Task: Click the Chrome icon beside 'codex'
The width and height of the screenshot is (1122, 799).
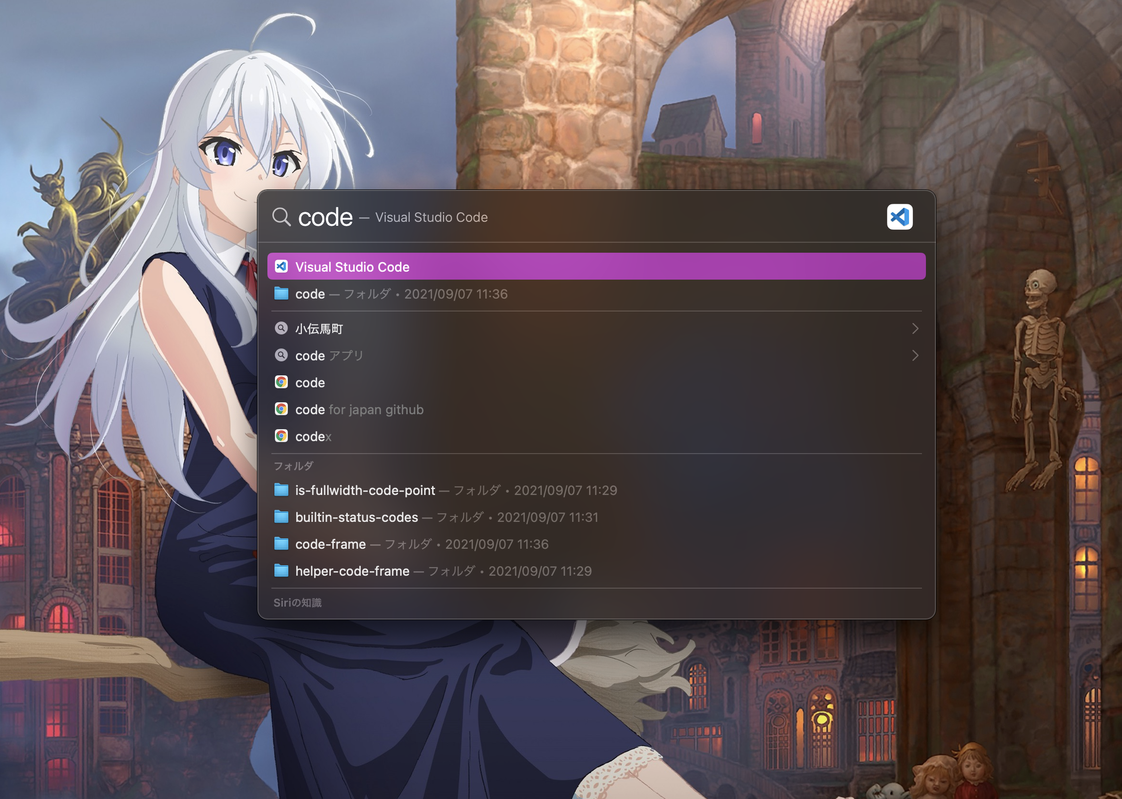Action: pyautogui.click(x=281, y=436)
